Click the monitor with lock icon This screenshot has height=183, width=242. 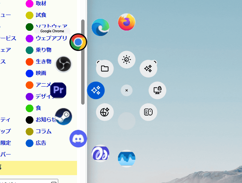pyautogui.click(x=157, y=90)
